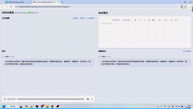Viewport: 193px width, 109px height.
Task: Open the default font family dropdown
Action: [116, 20]
